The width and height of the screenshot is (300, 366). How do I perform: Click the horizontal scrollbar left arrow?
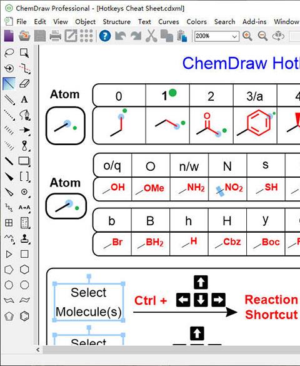[37, 350]
